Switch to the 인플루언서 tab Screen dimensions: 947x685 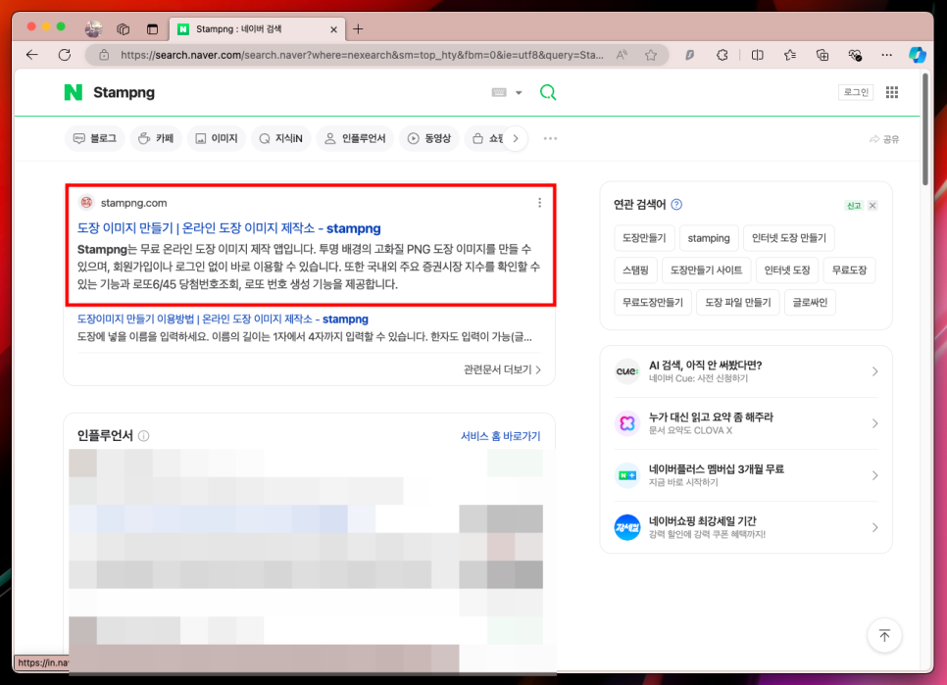point(355,139)
